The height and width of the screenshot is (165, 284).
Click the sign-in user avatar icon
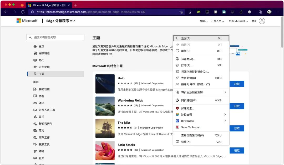(x=262, y=21)
